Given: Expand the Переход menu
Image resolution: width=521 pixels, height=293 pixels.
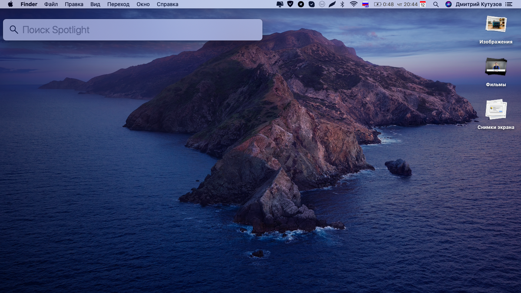Looking at the screenshot, I should click(x=118, y=4).
